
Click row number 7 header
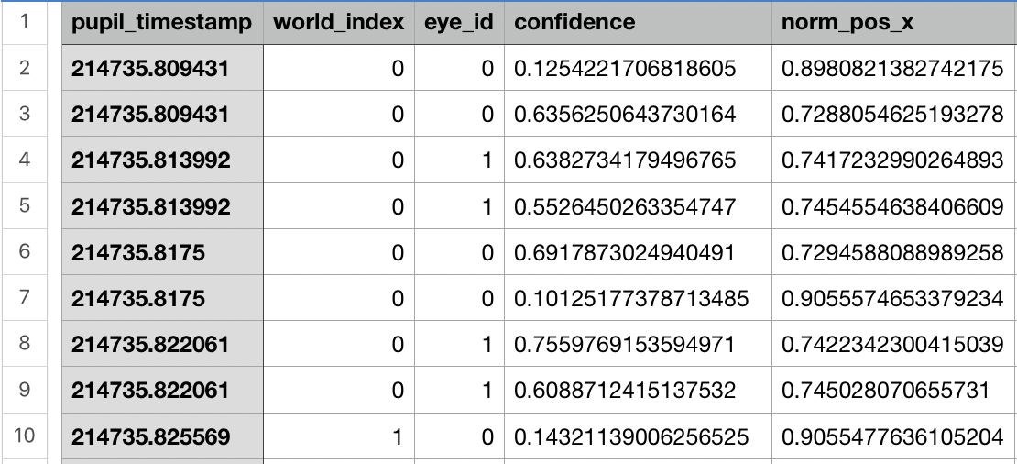click(24, 298)
